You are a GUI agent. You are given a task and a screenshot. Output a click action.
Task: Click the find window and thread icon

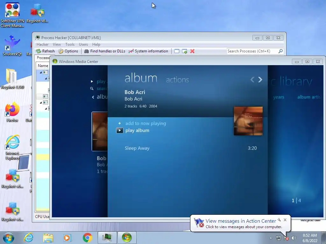click(x=184, y=51)
